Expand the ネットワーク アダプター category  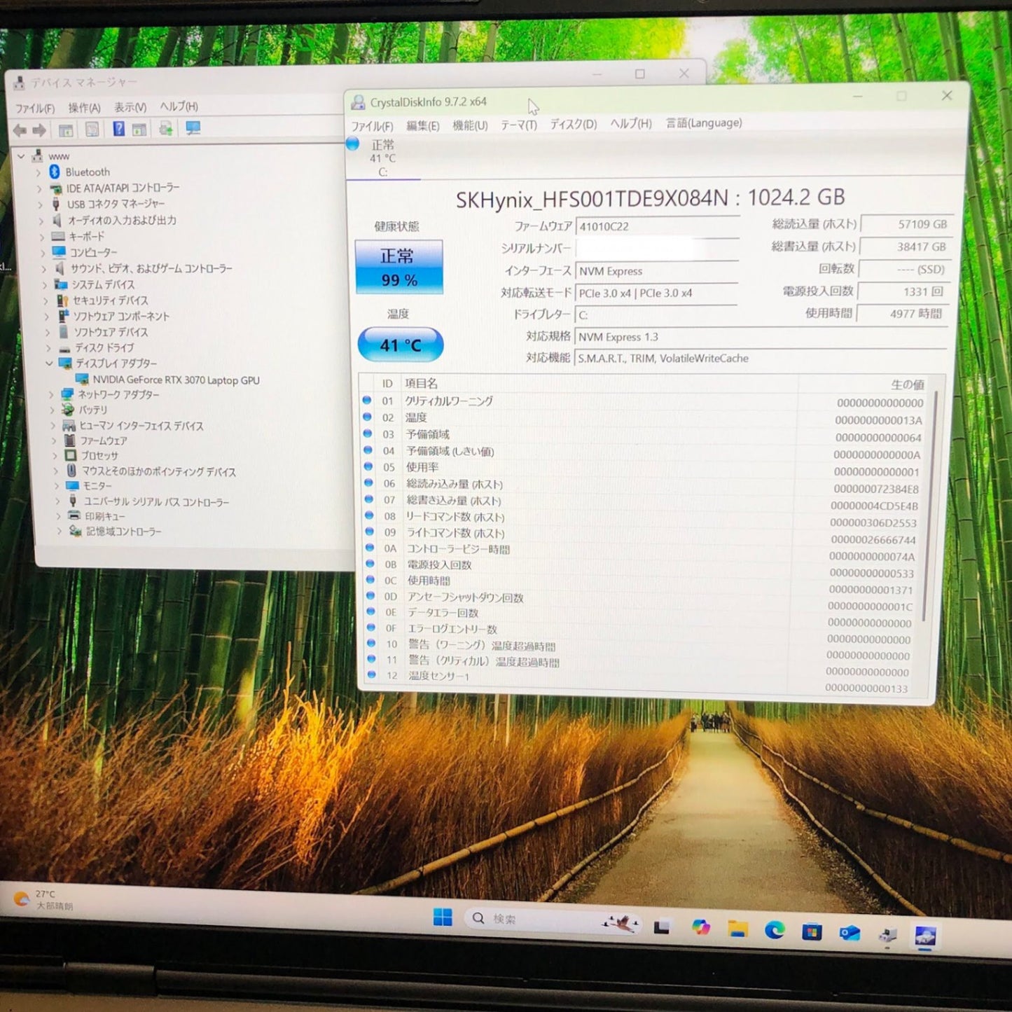[x=51, y=394]
